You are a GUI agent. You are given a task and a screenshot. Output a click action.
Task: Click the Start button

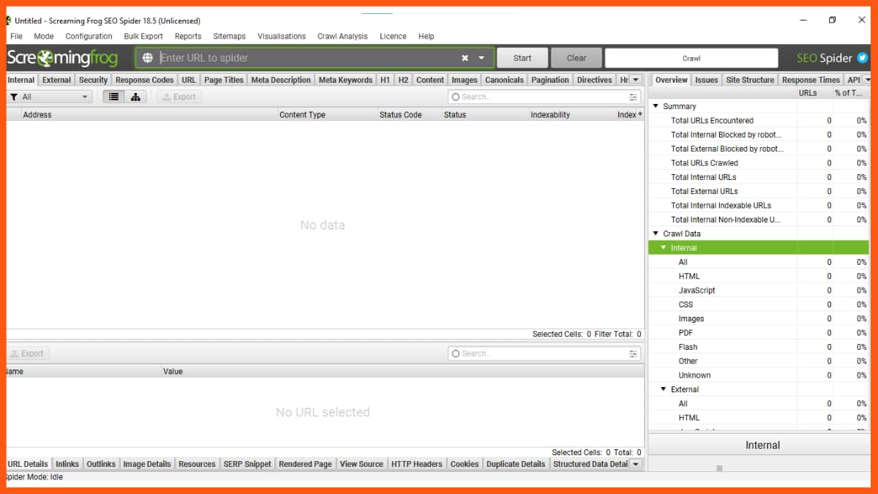522,58
